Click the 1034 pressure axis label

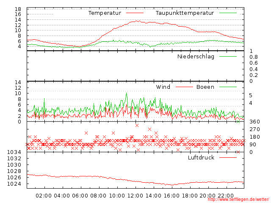point(14,152)
